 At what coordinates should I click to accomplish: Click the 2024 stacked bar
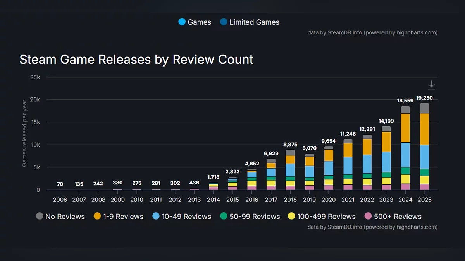(405, 148)
